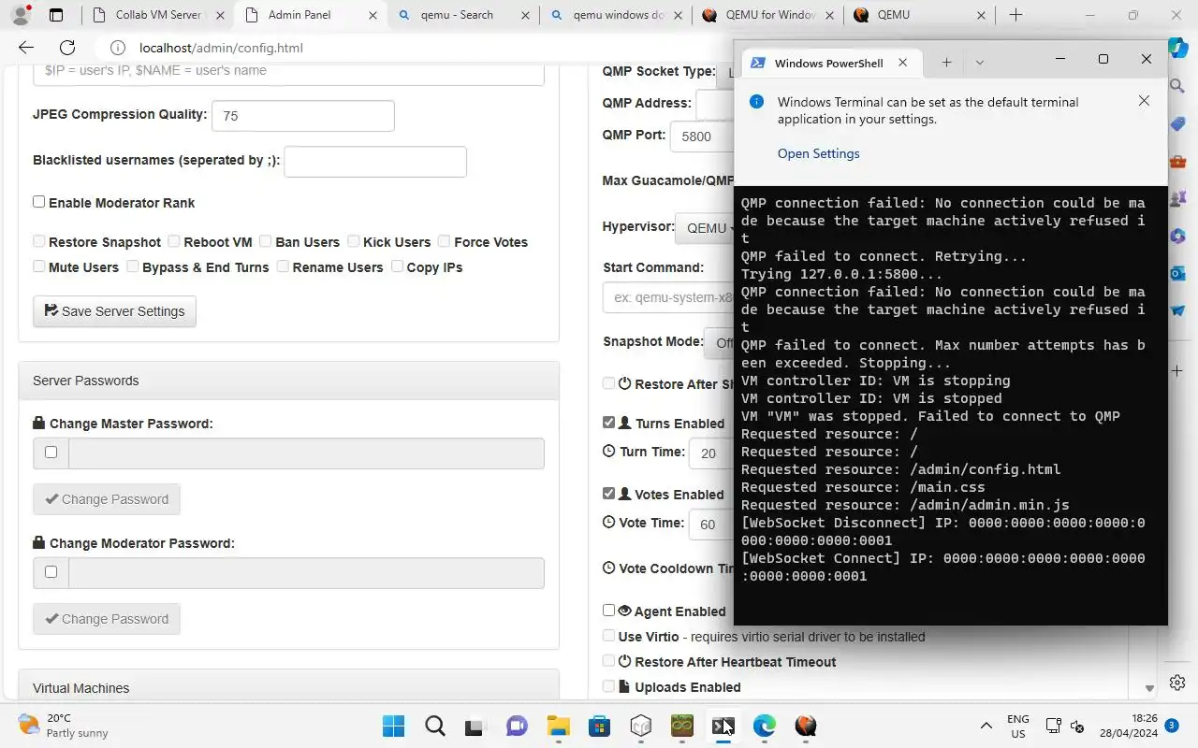1198x748 pixels.
Task: Open taskbar Search
Action: tap(435, 726)
